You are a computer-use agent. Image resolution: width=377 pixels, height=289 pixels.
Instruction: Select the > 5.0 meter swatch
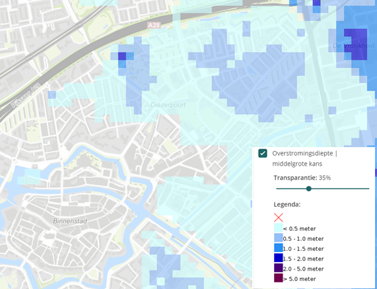(x=279, y=278)
